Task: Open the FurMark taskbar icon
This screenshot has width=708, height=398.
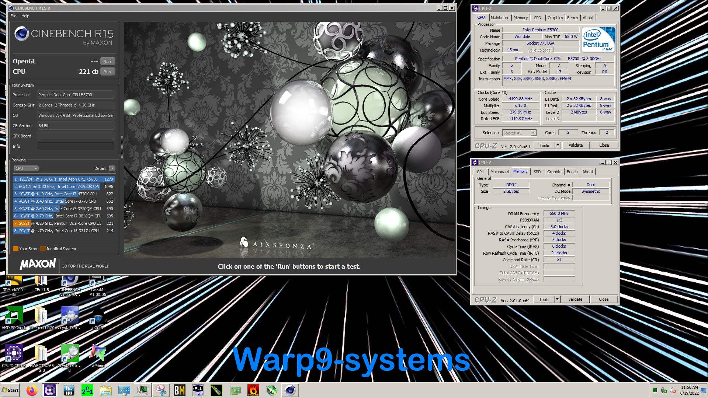Action: pos(253,390)
